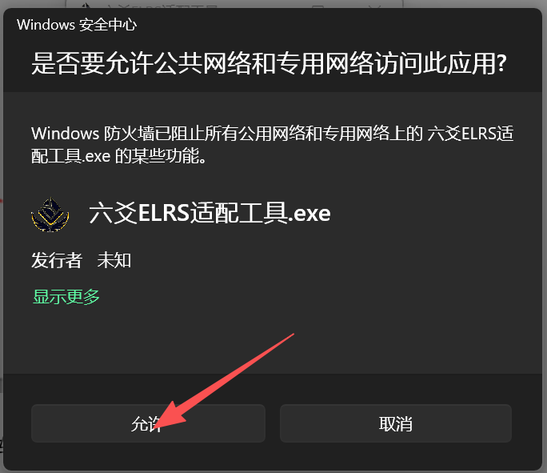The width and height of the screenshot is (547, 473).
Task: Click the 是否要允许公共网络 heading question
Action: point(269,63)
